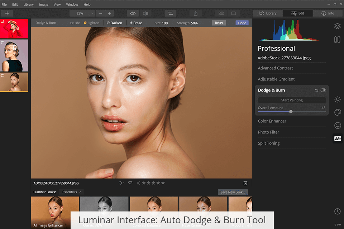Open the History clock icon
Screen dimensions: 344x229
point(337,211)
